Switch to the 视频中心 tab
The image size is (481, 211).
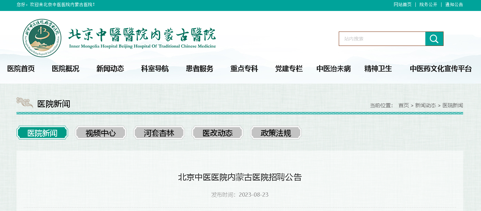click(x=101, y=133)
